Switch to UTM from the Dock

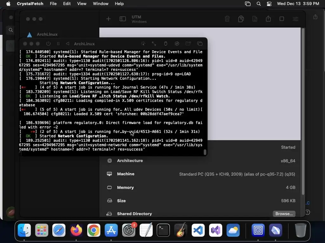coord(258,230)
